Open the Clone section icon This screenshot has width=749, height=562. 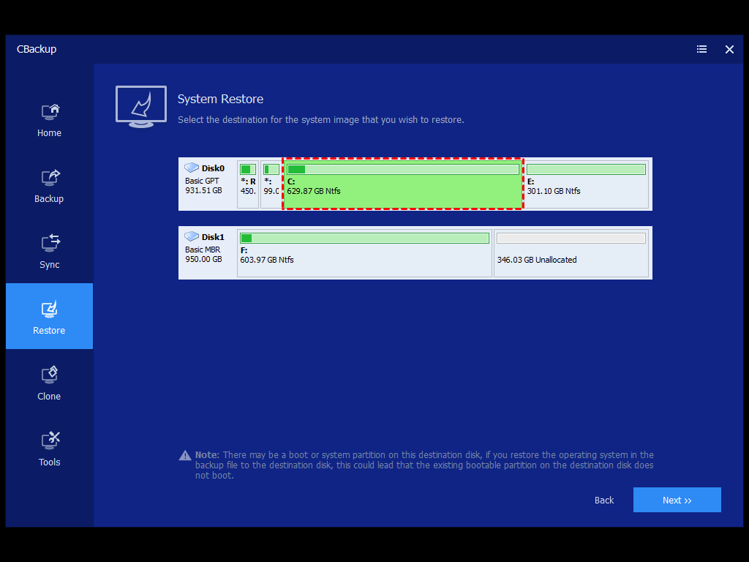[x=50, y=375]
